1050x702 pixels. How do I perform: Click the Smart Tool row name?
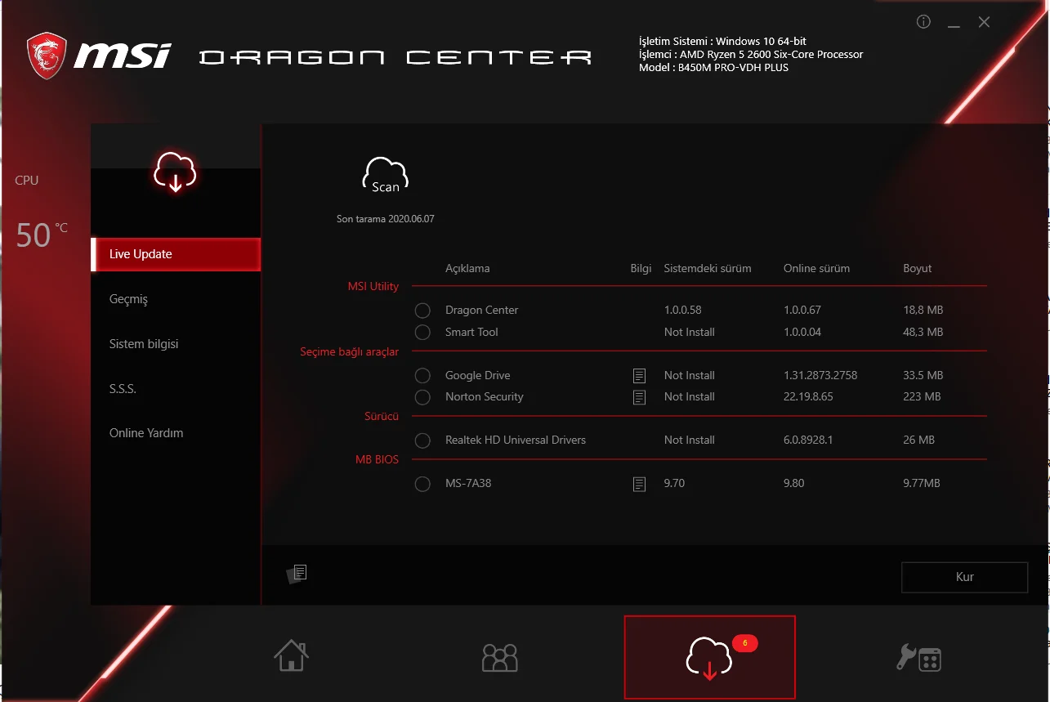coord(471,333)
